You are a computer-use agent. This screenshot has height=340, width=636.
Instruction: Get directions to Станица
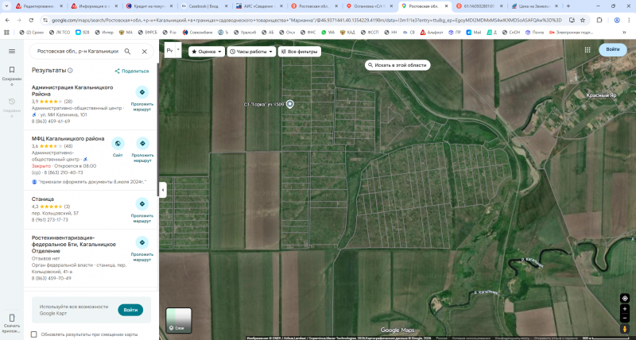click(x=142, y=211)
